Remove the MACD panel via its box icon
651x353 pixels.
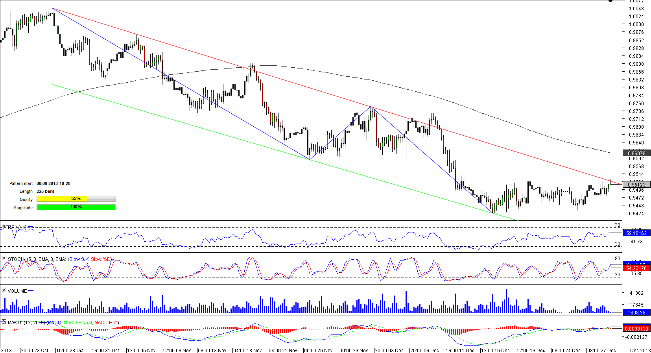click(x=4, y=322)
